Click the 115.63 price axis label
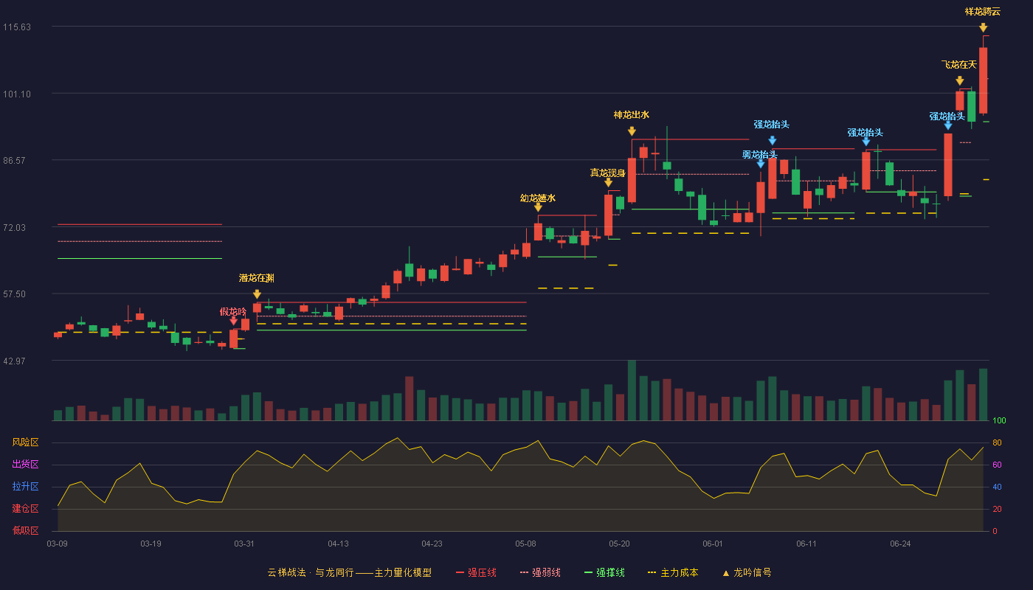 pyautogui.click(x=17, y=27)
